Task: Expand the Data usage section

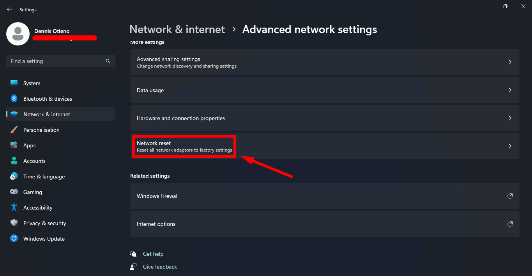Action: tap(325, 90)
